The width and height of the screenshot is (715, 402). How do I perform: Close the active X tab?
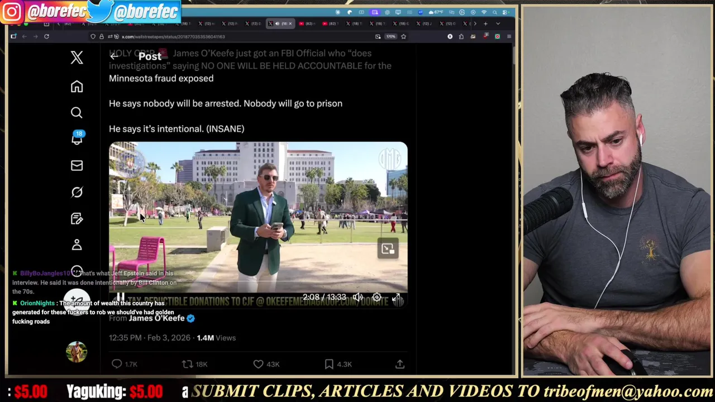coord(290,23)
